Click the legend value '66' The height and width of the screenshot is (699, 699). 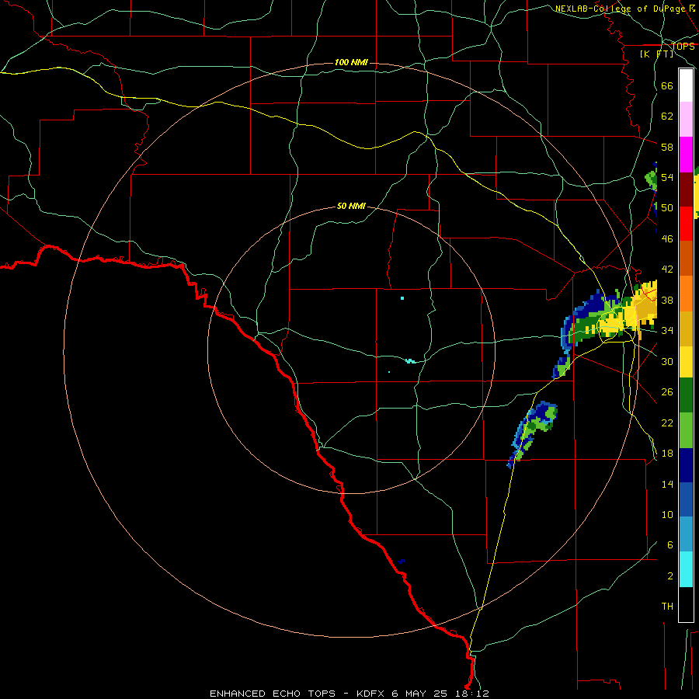pyautogui.click(x=667, y=85)
